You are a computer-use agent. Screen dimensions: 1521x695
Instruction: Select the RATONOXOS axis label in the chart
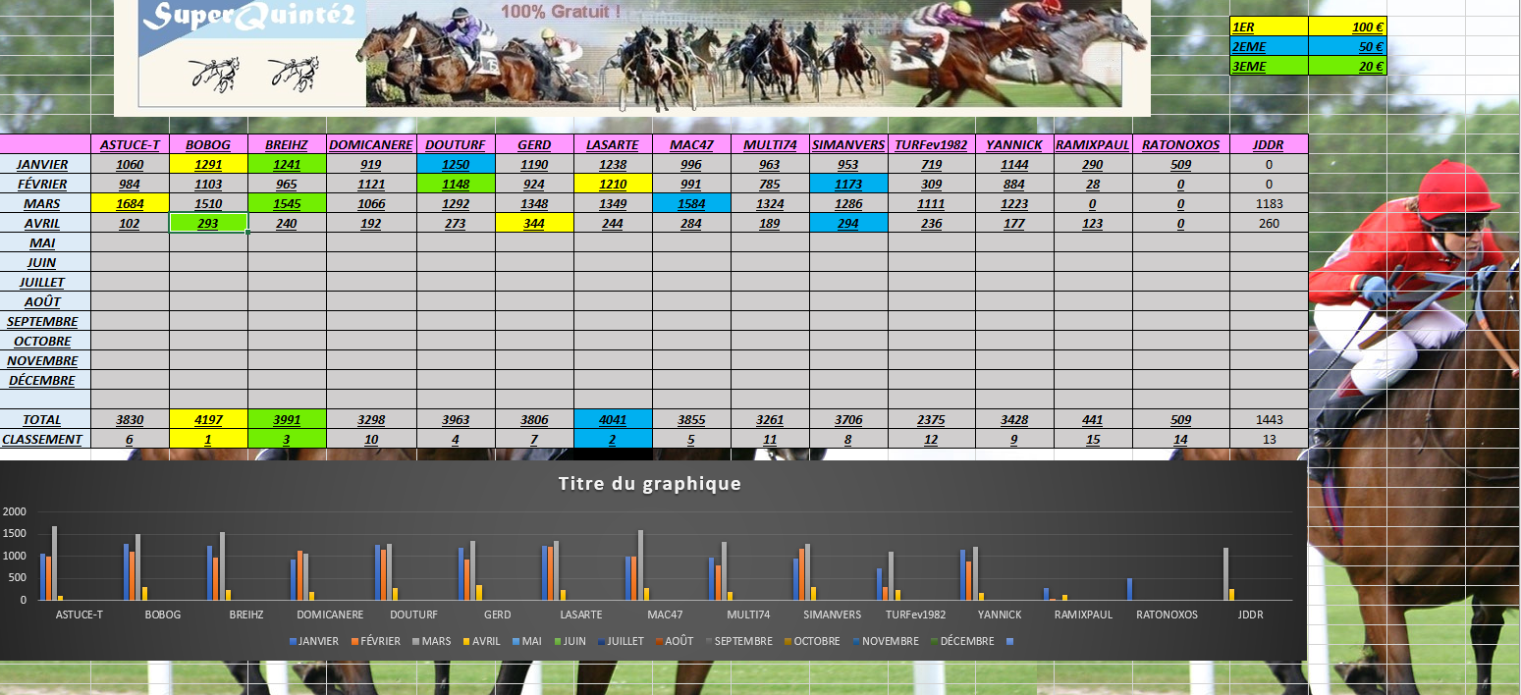[x=1168, y=615]
